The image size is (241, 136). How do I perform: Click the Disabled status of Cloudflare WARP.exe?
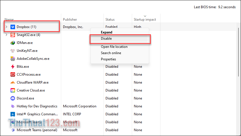112,82
